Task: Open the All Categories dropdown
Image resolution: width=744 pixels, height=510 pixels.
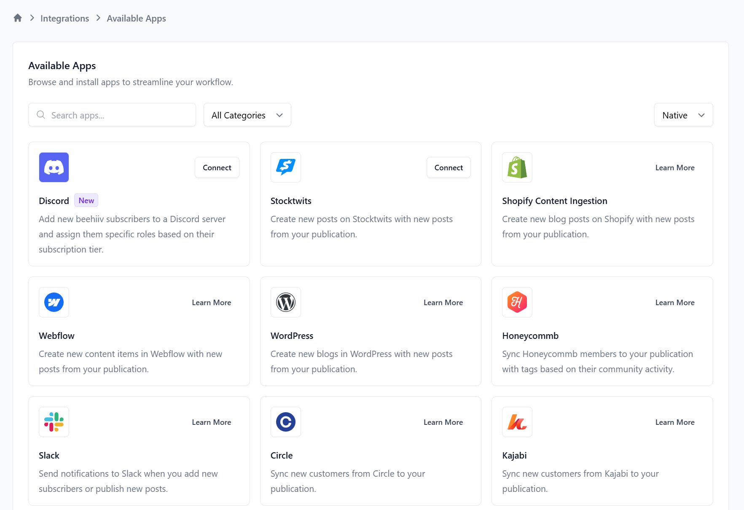Action: 247,115
